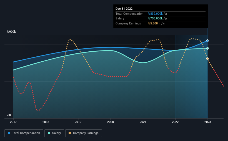Select the 2023 x-axis label

coord(208,122)
